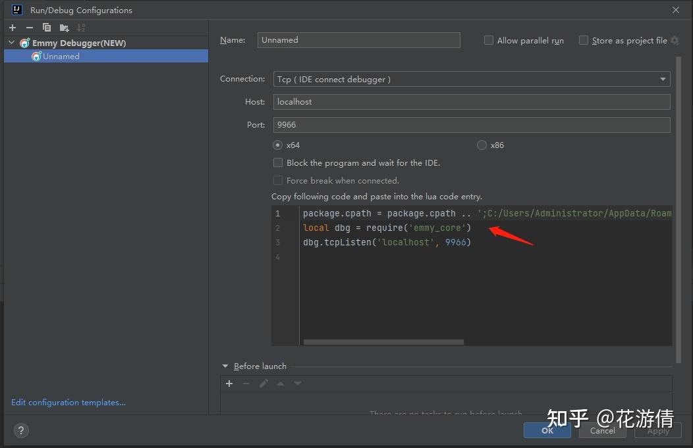Close the Run/Debug Configurations dialog
The width and height of the screenshot is (693, 448).
(675, 10)
